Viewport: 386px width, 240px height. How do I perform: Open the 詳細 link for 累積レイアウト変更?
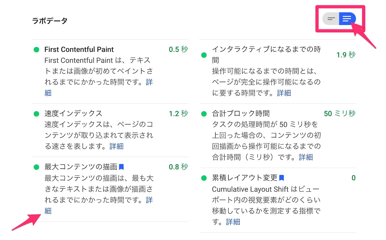233,222
